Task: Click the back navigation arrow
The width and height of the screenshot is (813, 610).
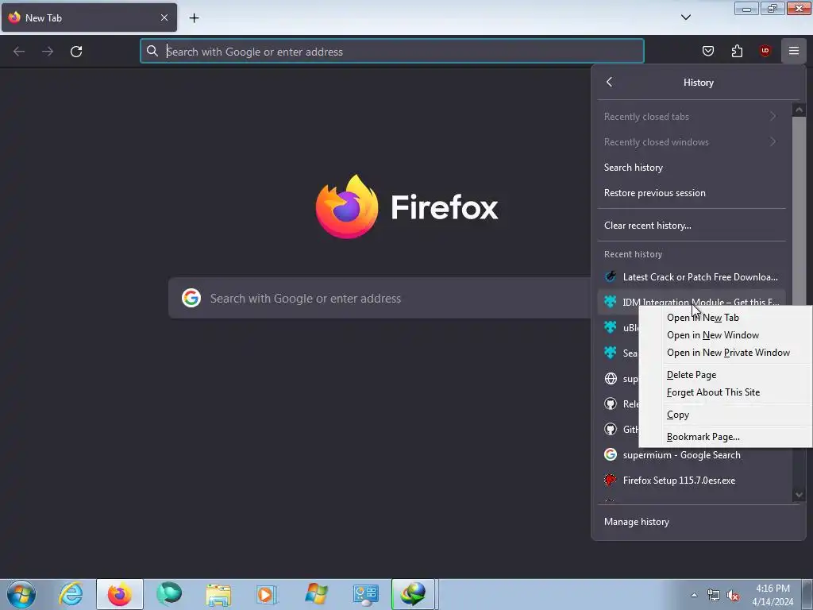Action: click(x=19, y=52)
